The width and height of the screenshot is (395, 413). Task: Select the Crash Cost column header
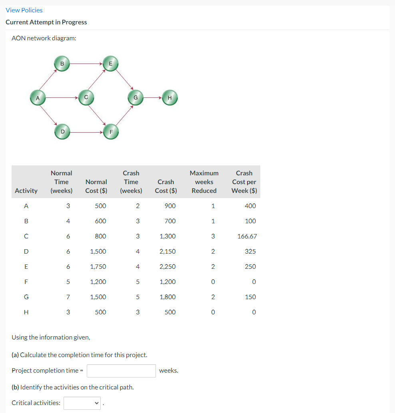tap(166, 186)
